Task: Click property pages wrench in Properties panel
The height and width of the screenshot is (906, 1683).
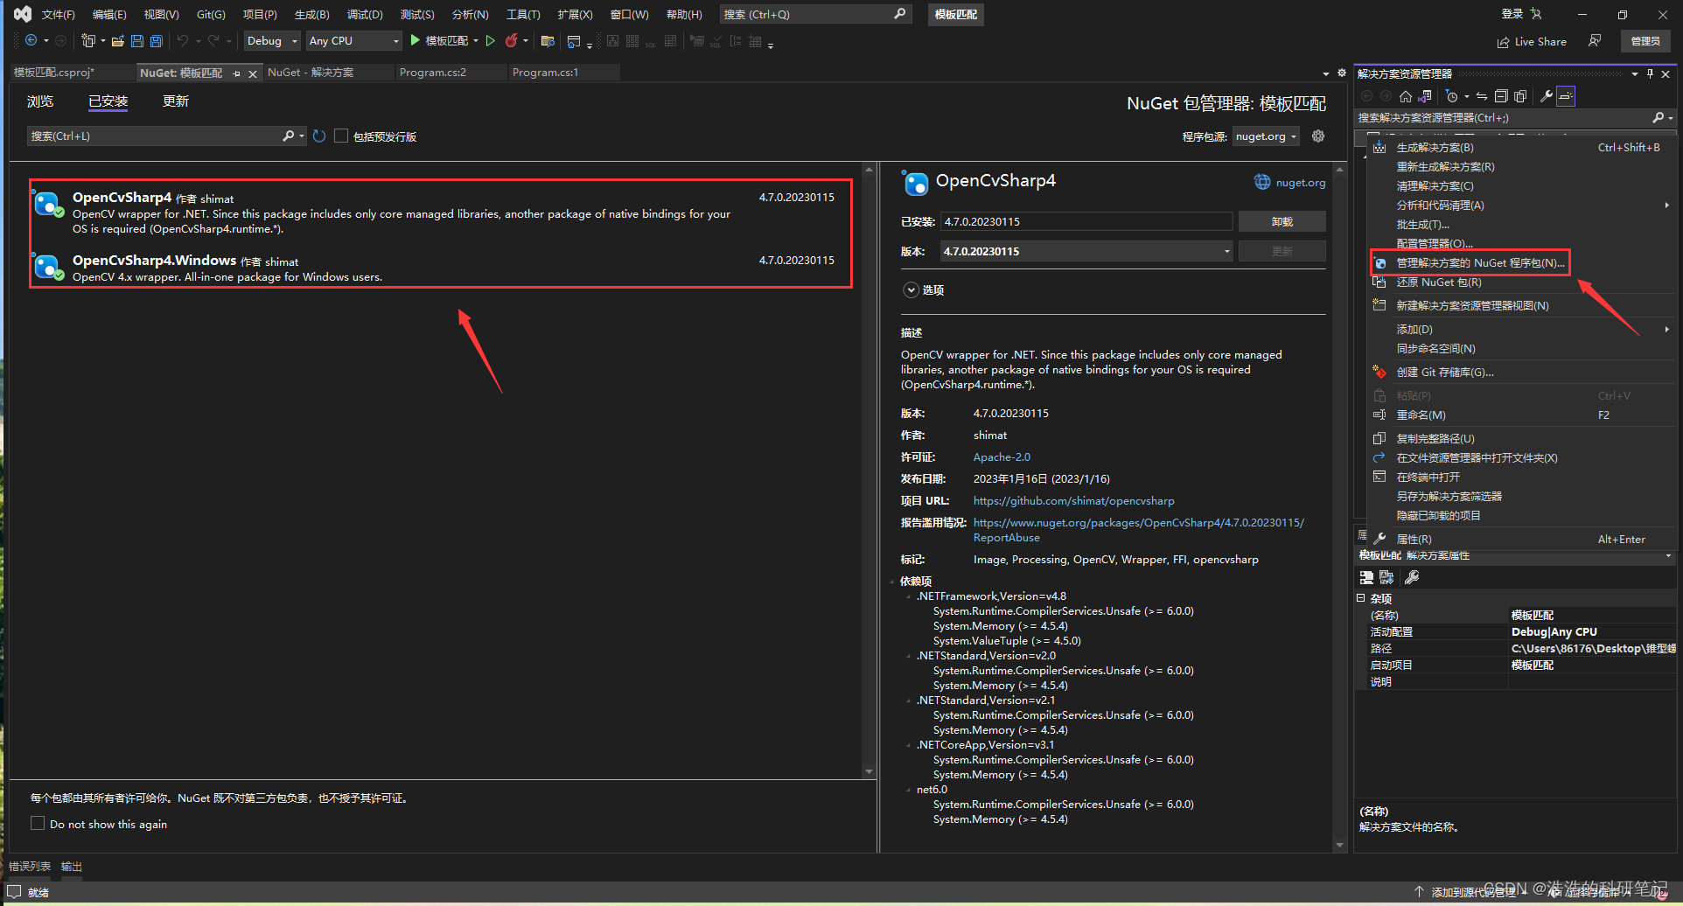Action: 1412,577
